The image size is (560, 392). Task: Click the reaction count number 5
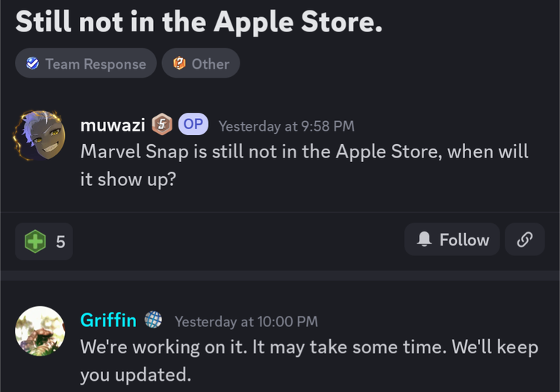click(x=60, y=242)
